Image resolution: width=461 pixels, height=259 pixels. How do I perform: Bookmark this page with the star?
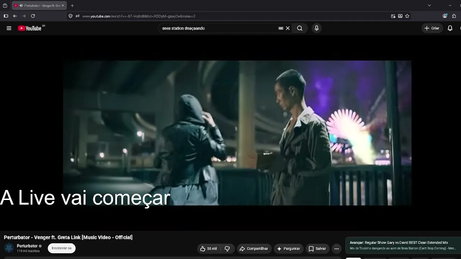(x=407, y=16)
